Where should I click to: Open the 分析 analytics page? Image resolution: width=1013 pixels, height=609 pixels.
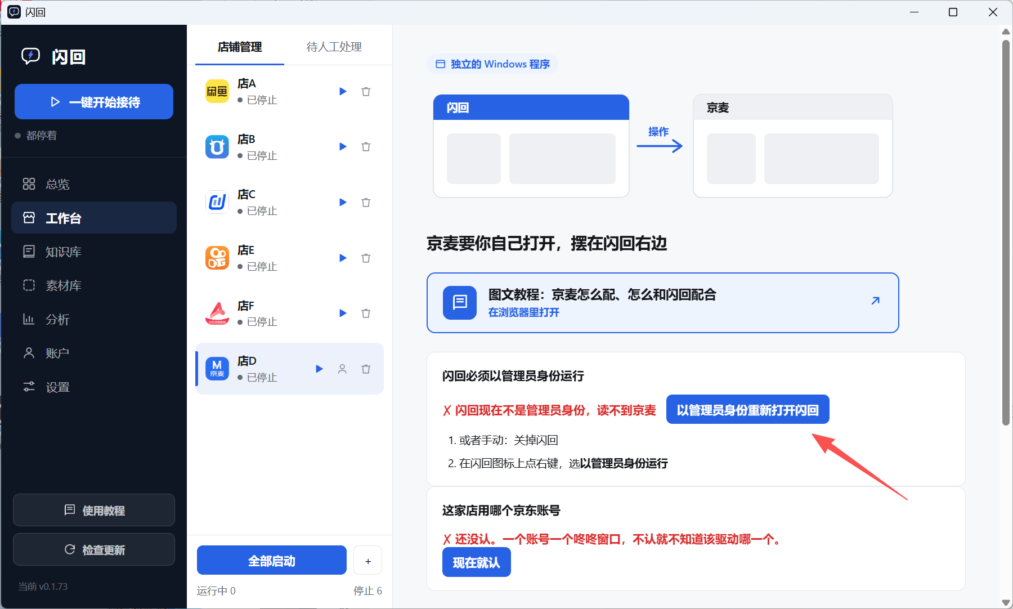94,319
